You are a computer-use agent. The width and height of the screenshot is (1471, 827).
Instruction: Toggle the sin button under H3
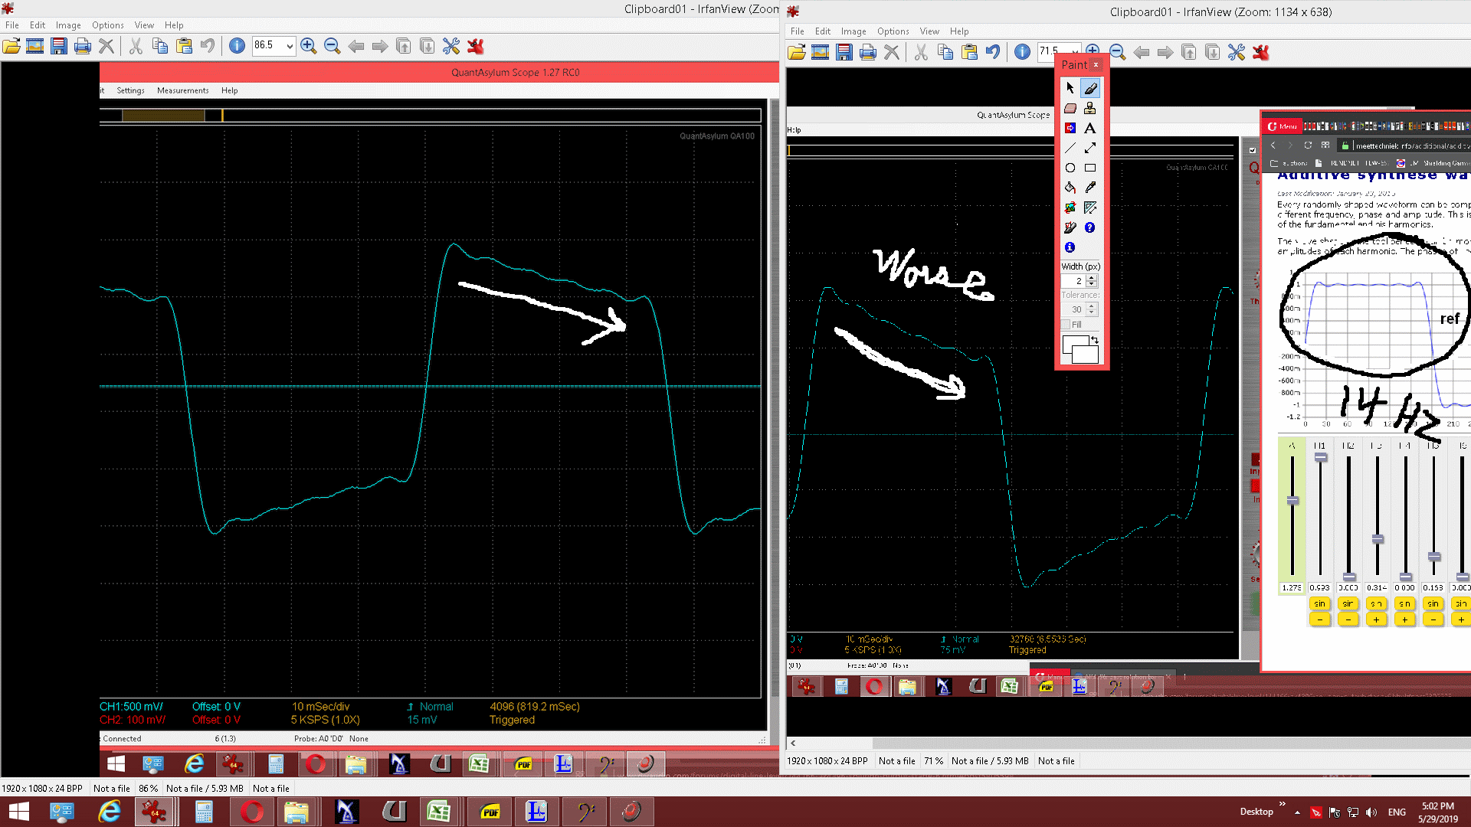click(1377, 604)
